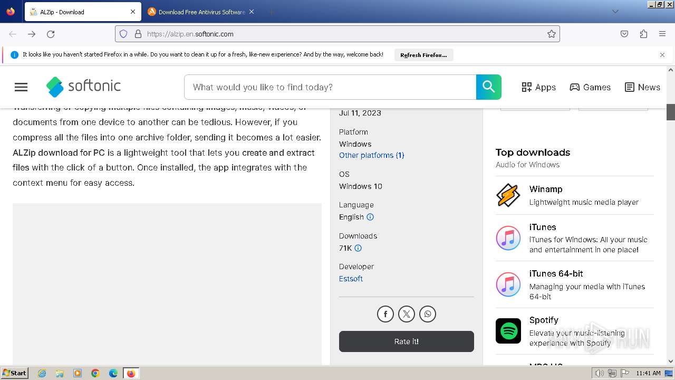Open the Winamp title link
Screen dimensions: 675x380
tap(546, 189)
